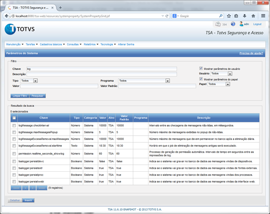Open the Papel dropdown
This screenshot has height=214, width=270.
click(x=219, y=84)
